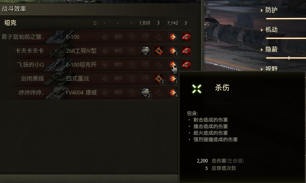306x183 pixels.
Task: Click the 隐蔽 stat bar marker
Action: tap(289, 58)
